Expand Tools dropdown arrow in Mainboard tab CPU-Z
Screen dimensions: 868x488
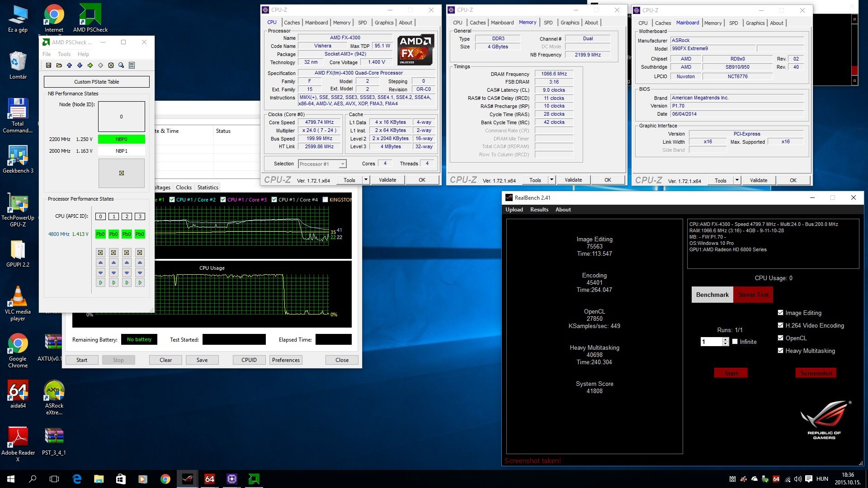click(737, 180)
